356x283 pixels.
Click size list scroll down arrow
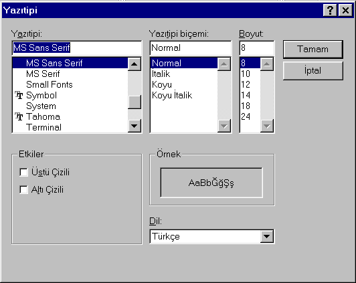pyautogui.click(x=267, y=126)
